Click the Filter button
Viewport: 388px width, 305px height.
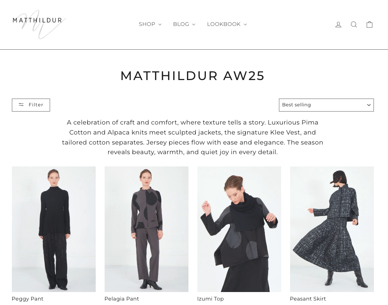[x=31, y=105]
